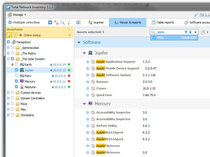Jump to next search match with down arrow
This screenshot has height=157, width=210.
click(x=190, y=32)
